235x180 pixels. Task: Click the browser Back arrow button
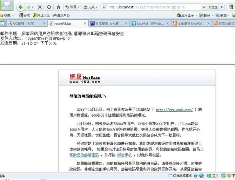[21, 7]
